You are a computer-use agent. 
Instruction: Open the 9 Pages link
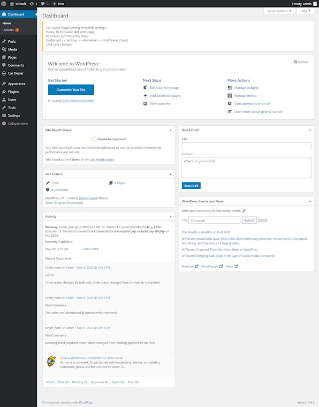[120, 183]
